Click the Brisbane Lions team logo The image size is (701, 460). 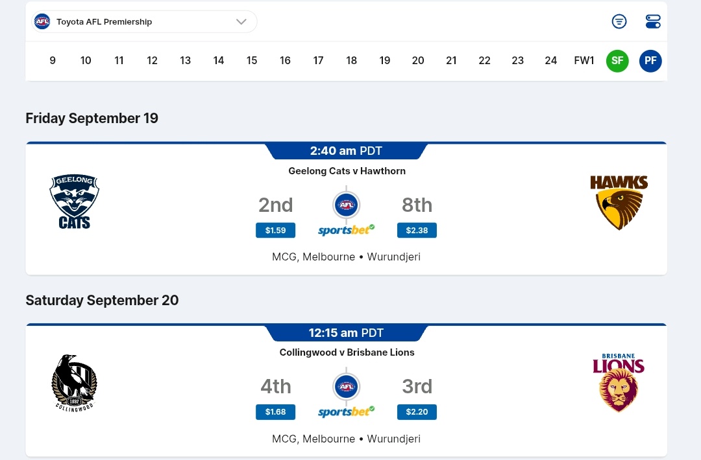pos(619,383)
